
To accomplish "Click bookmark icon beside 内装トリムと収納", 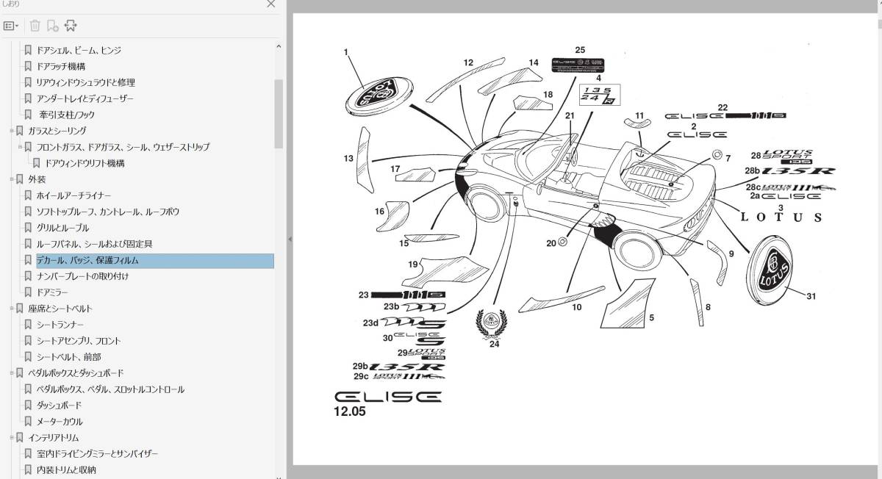I will [28, 471].
